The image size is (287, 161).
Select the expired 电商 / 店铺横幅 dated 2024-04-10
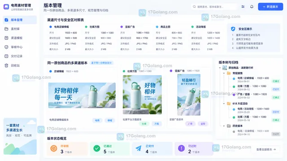(256, 132)
